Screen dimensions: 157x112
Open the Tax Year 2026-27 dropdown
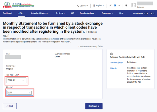click(x=17, y=80)
